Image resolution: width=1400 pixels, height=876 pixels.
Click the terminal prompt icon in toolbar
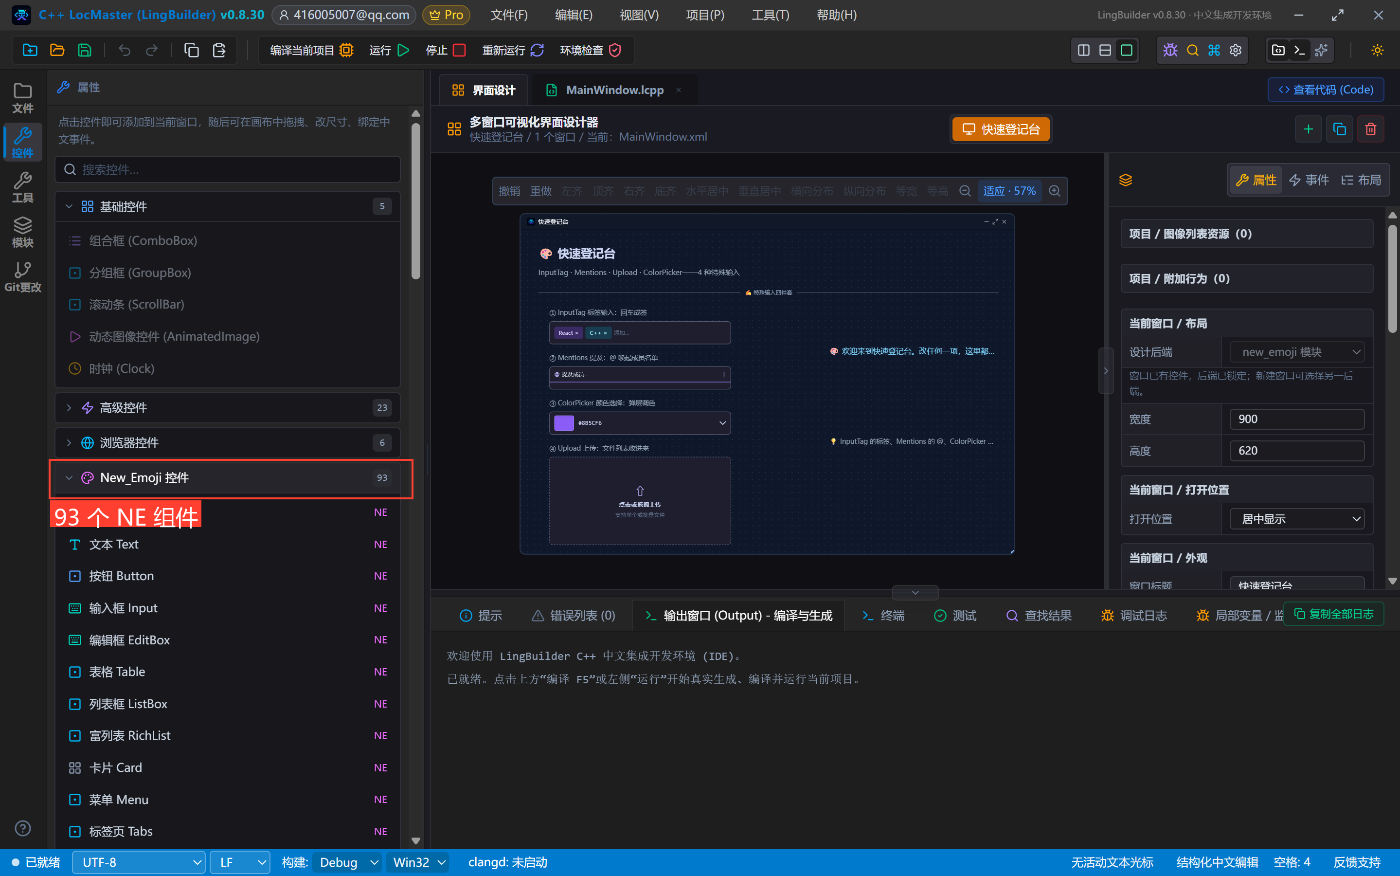point(1299,51)
